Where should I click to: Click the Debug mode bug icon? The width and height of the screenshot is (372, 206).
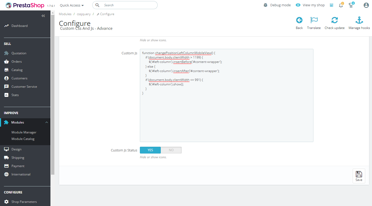click(x=266, y=5)
